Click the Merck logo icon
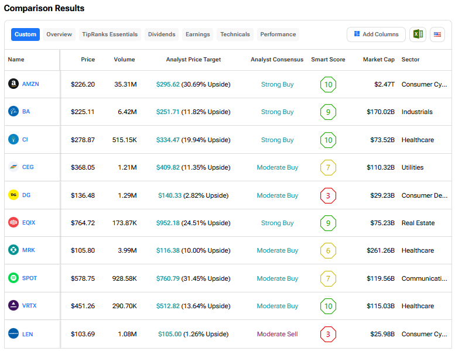The height and width of the screenshot is (355, 455). pos(13,250)
